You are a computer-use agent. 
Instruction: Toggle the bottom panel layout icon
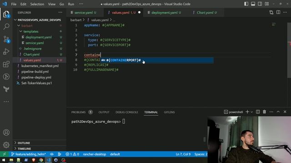[253, 4]
